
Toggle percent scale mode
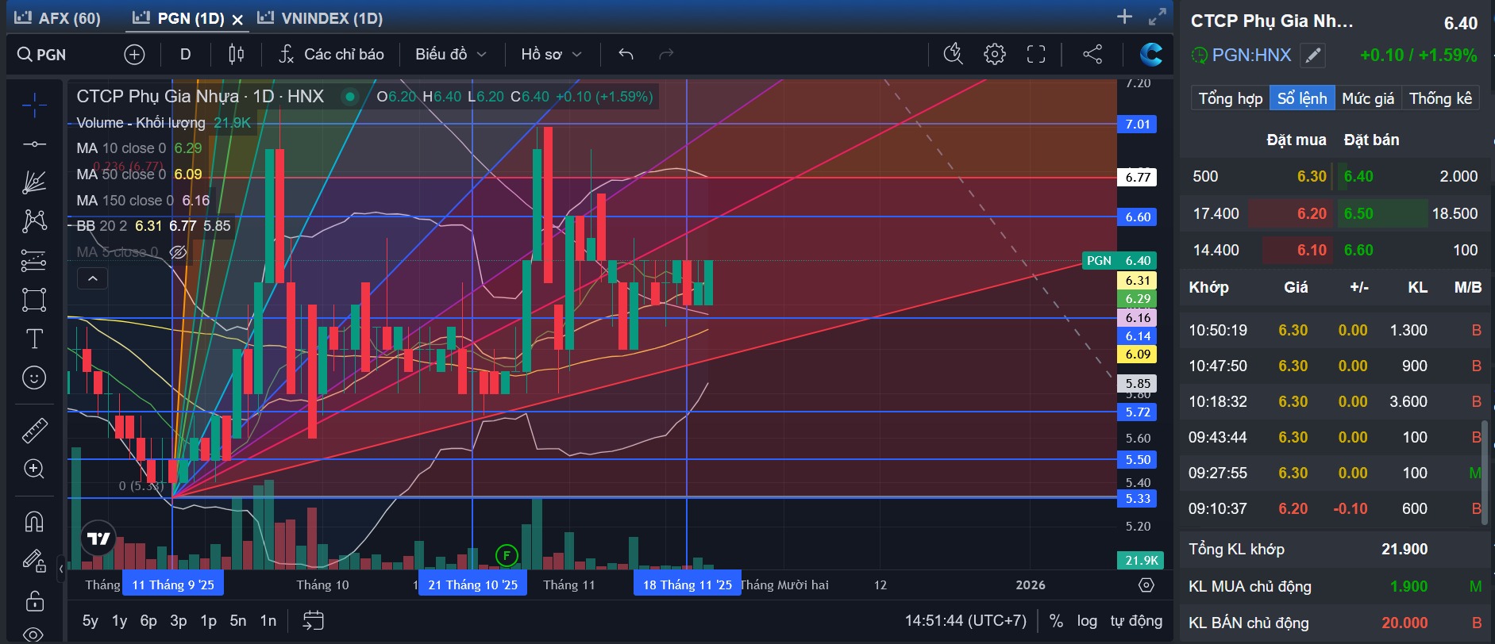tap(1056, 621)
